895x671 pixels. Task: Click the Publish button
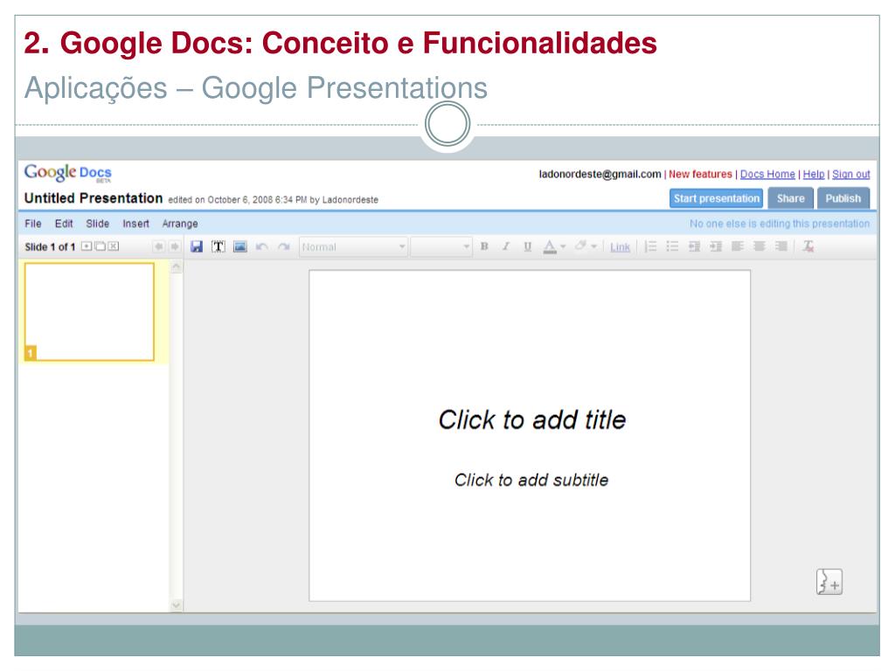click(843, 198)
